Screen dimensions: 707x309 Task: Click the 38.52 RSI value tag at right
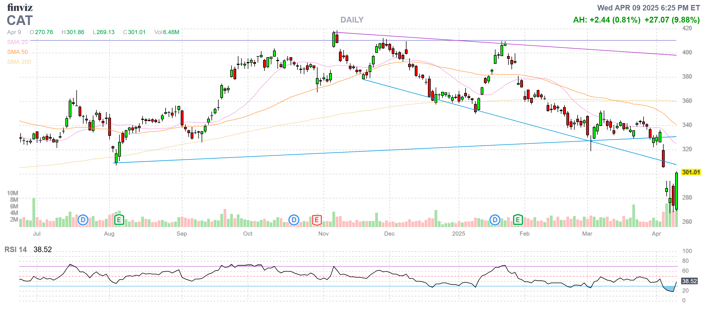coord(689,281)
